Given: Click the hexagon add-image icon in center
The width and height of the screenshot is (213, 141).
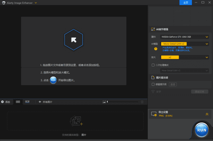Looking at the screenshot, I should (x=74, y=40).
